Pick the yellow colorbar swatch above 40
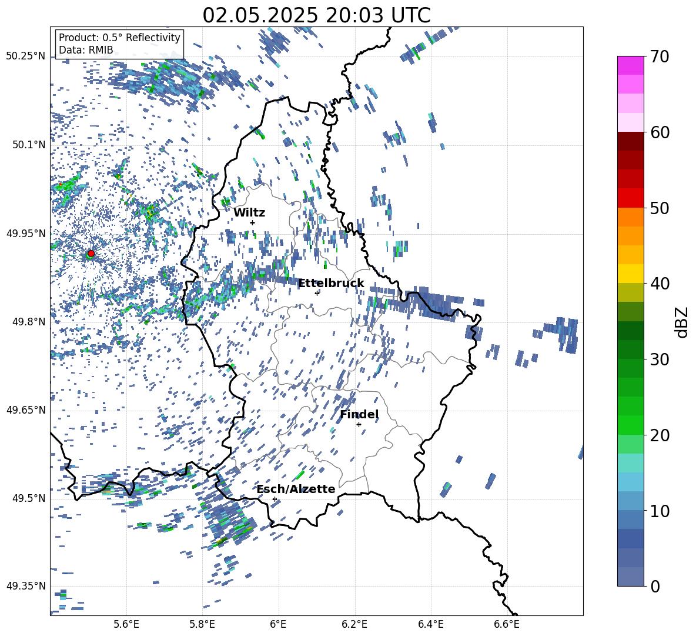This screenshot has width=696, height=636. click(x=630, y=274)
